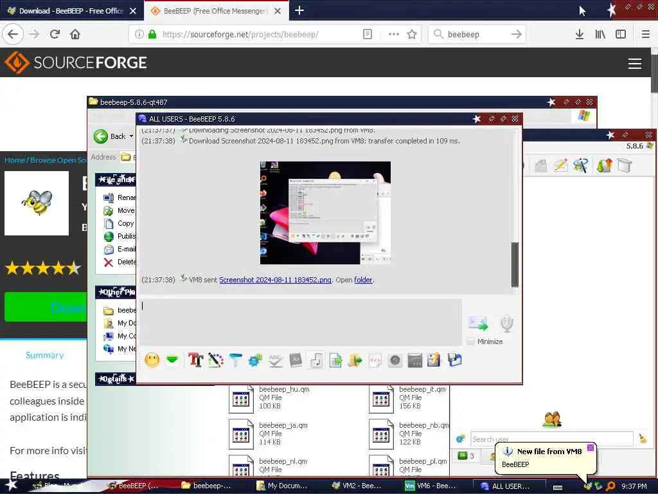Click the send folder arrow icon
Screen dimensions: 658x494
tap(355, 360)
